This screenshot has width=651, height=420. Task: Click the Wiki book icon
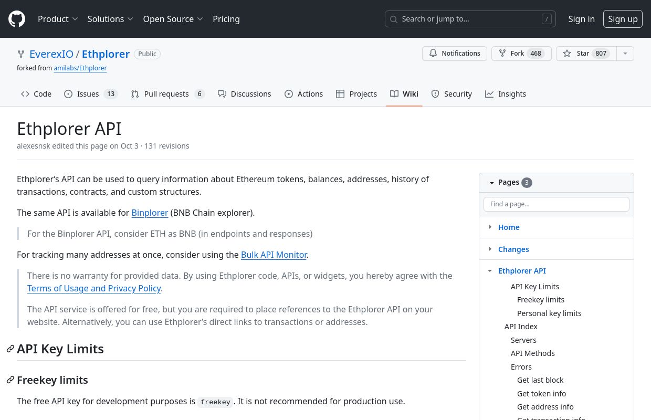coord(394,94)
